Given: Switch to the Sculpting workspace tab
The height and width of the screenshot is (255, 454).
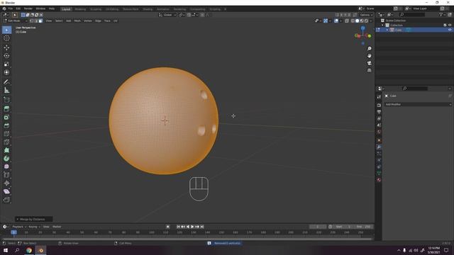Looking at the screenshot, I should 96,9.
